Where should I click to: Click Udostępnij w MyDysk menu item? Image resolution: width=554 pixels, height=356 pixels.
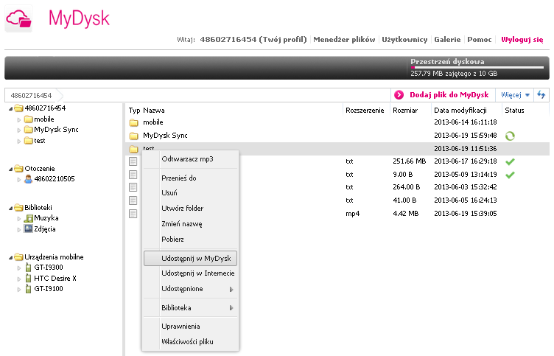tap(190, 259)
